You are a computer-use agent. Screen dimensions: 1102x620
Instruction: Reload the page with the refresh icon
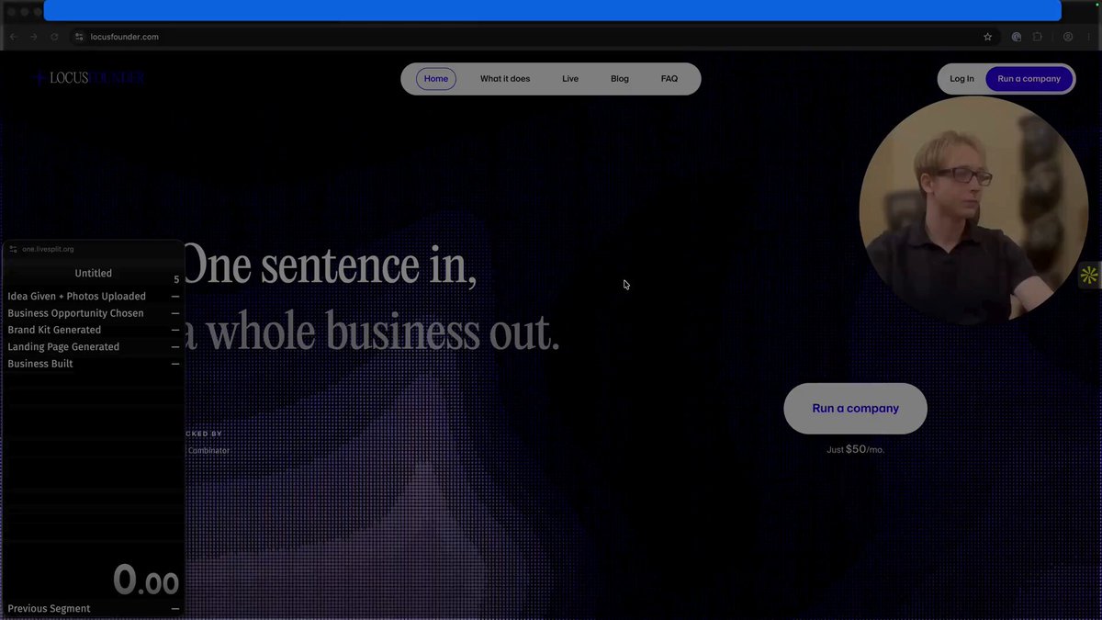[54, 37]
